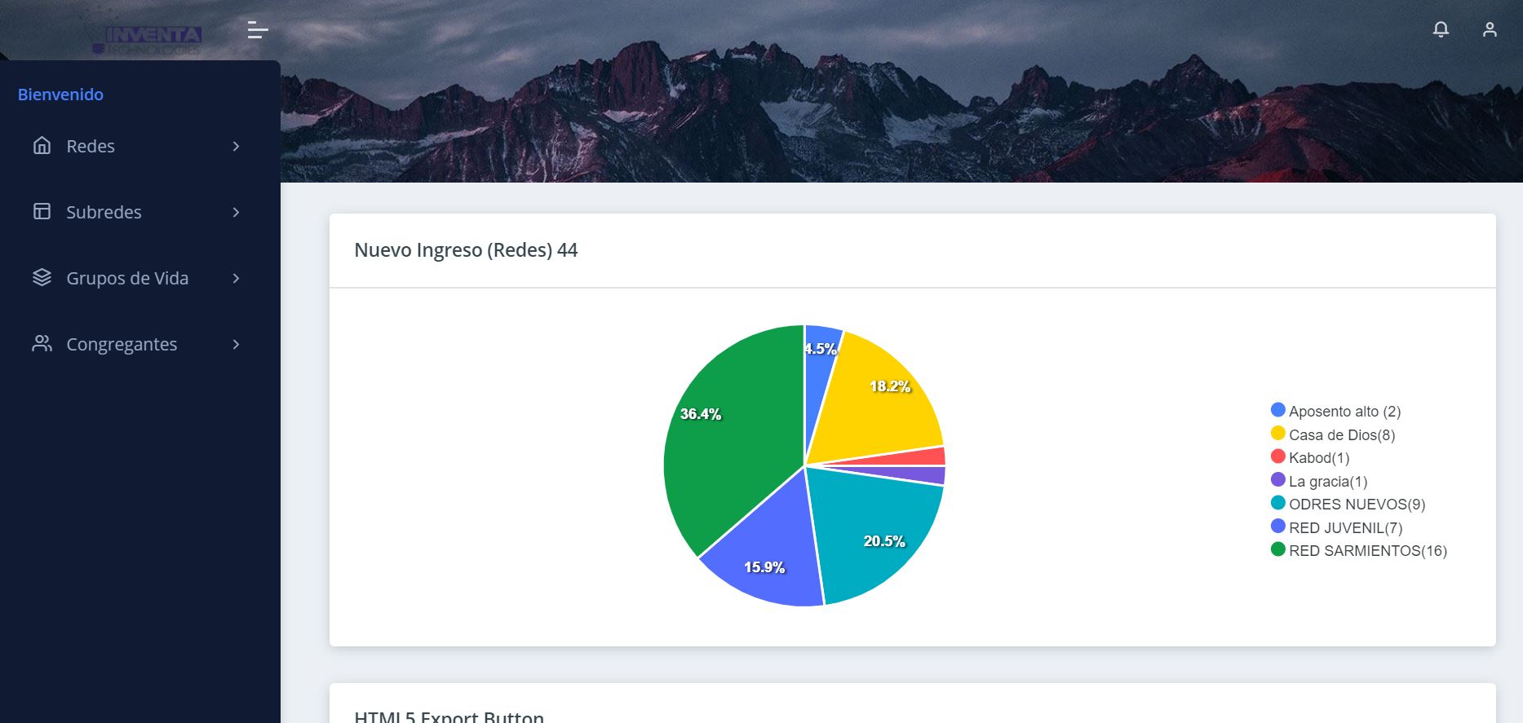Expand the Redes submenu chevron
This screenshot has width=1523, height=723.
[236, 146]
